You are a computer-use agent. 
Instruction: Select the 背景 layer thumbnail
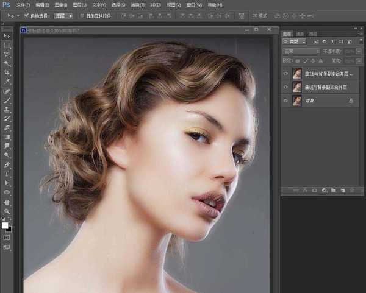297,101
